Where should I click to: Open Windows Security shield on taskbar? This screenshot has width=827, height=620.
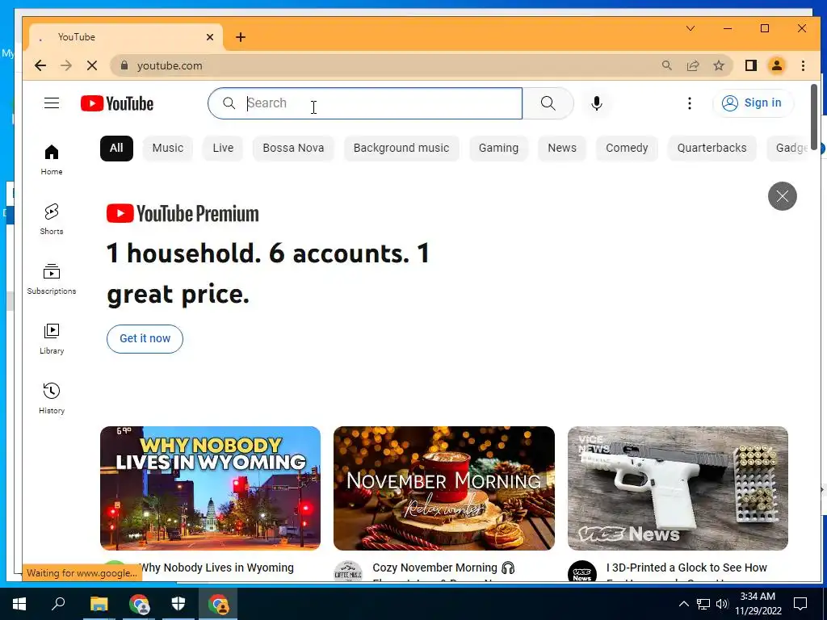click(x=178, y=604)
